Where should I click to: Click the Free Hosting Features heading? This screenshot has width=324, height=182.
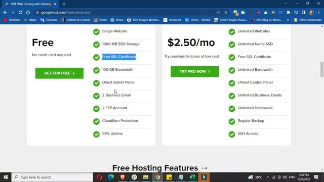point(160,168)
